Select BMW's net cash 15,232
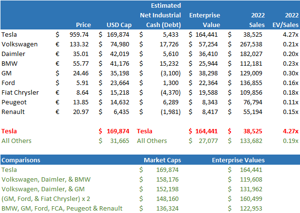Screen dimensions: 300x213 169,64
